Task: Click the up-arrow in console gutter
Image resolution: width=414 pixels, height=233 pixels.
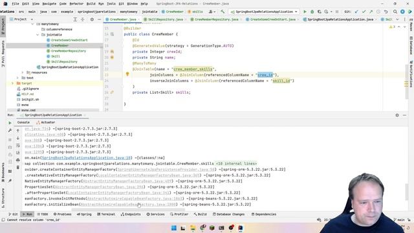Action: pyautogui.click(x=18, y=131)
